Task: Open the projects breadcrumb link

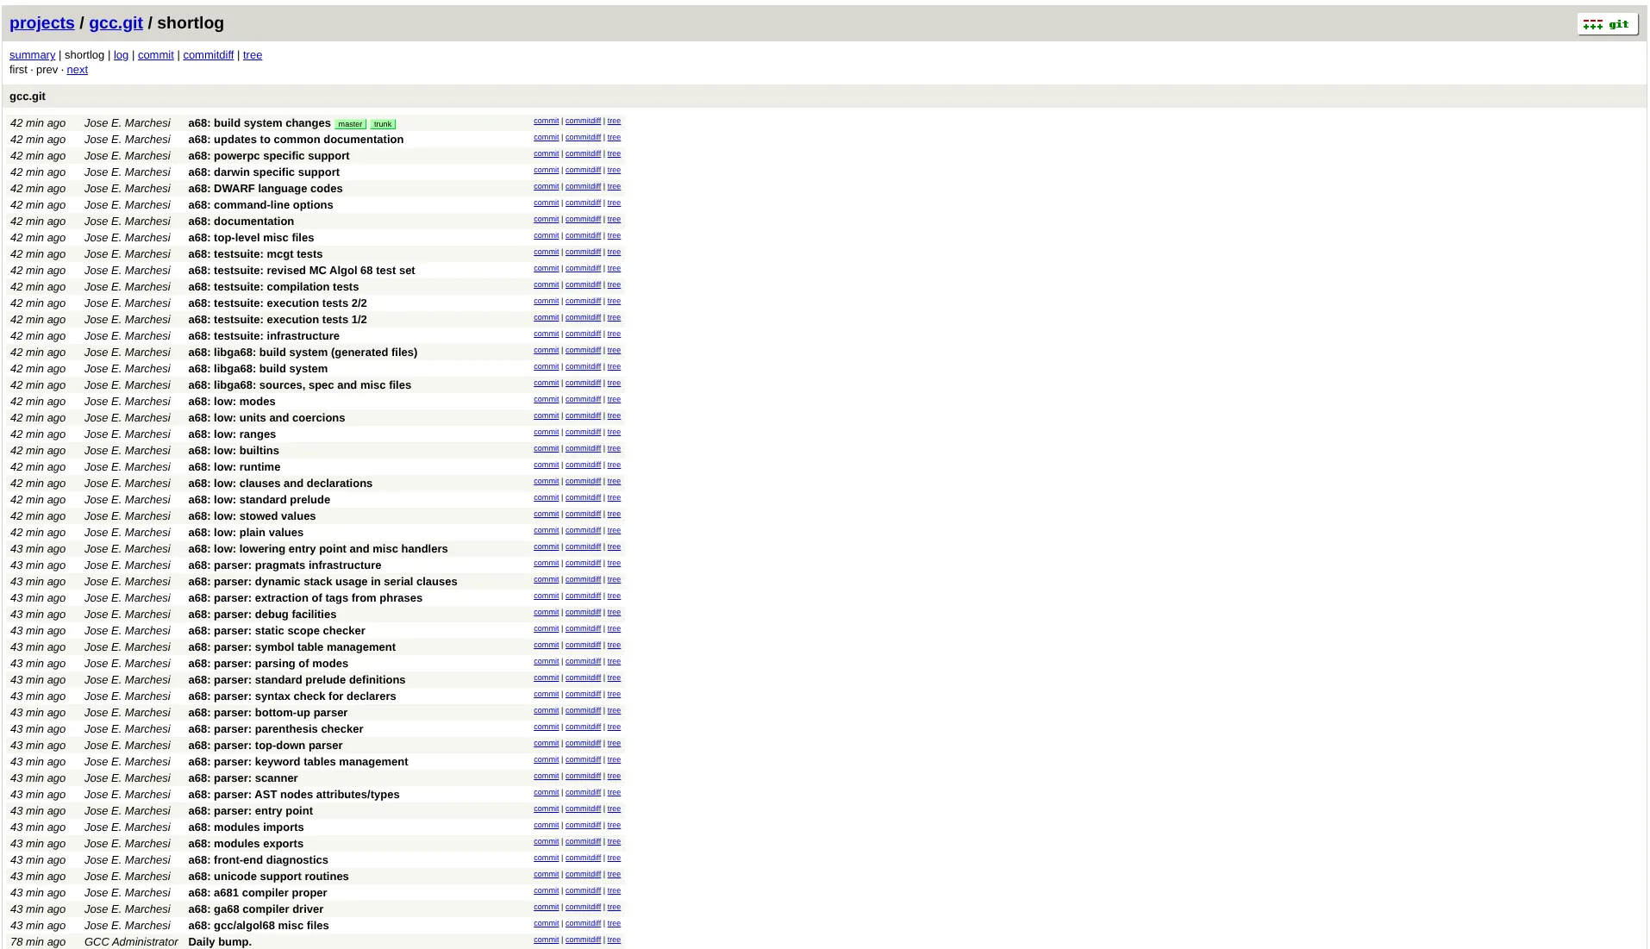Action: pyautogui.click(x=42, y=23)
